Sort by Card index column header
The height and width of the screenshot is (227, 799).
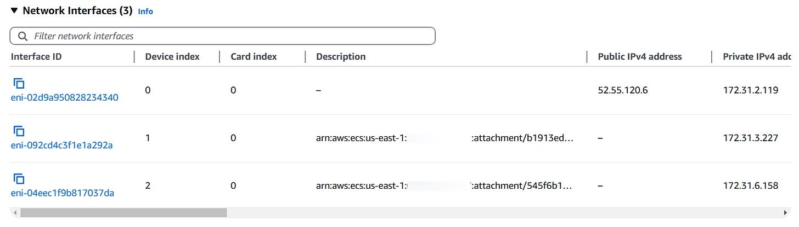[254, 56]
